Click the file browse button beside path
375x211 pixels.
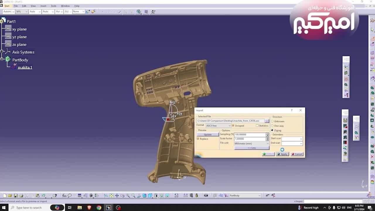tap(267, 121)
